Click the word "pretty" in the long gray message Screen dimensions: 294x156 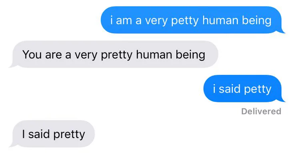pos(117,55)
